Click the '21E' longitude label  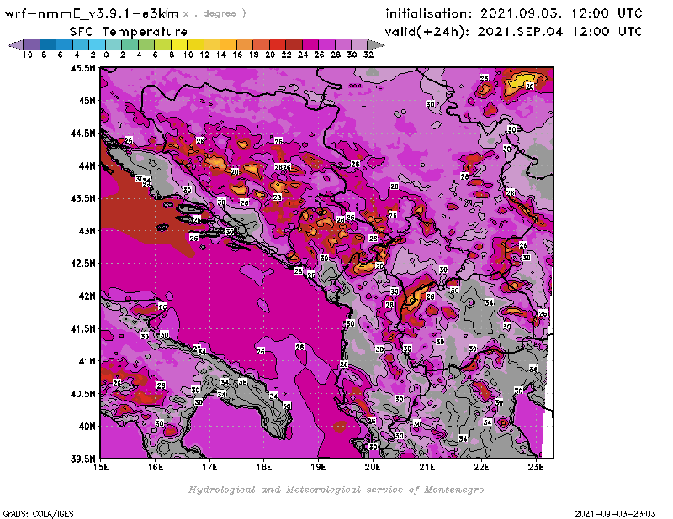(x=427, y=467)
